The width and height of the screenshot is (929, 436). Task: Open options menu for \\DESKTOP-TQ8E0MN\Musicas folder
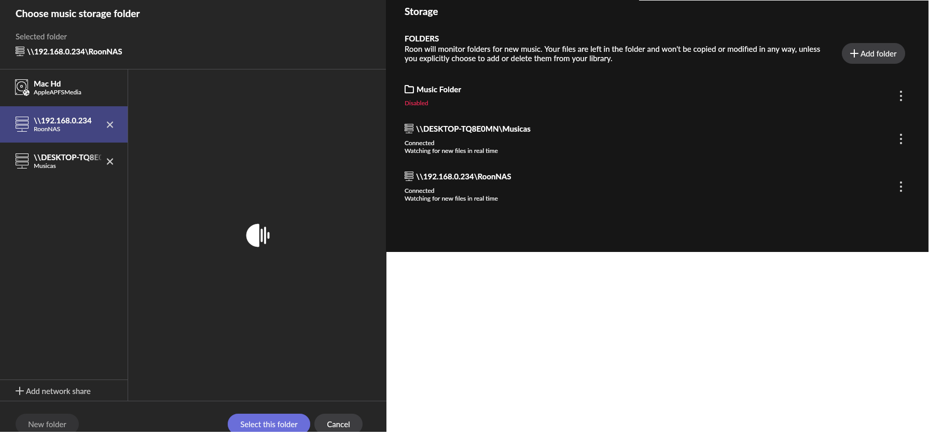point(900,139)
